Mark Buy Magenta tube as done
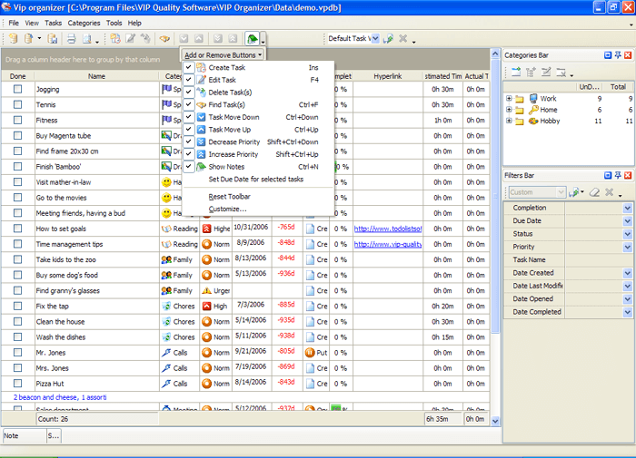The image size is (636, 458). (17, 136)
